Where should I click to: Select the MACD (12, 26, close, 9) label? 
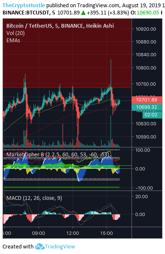point(34,198)
